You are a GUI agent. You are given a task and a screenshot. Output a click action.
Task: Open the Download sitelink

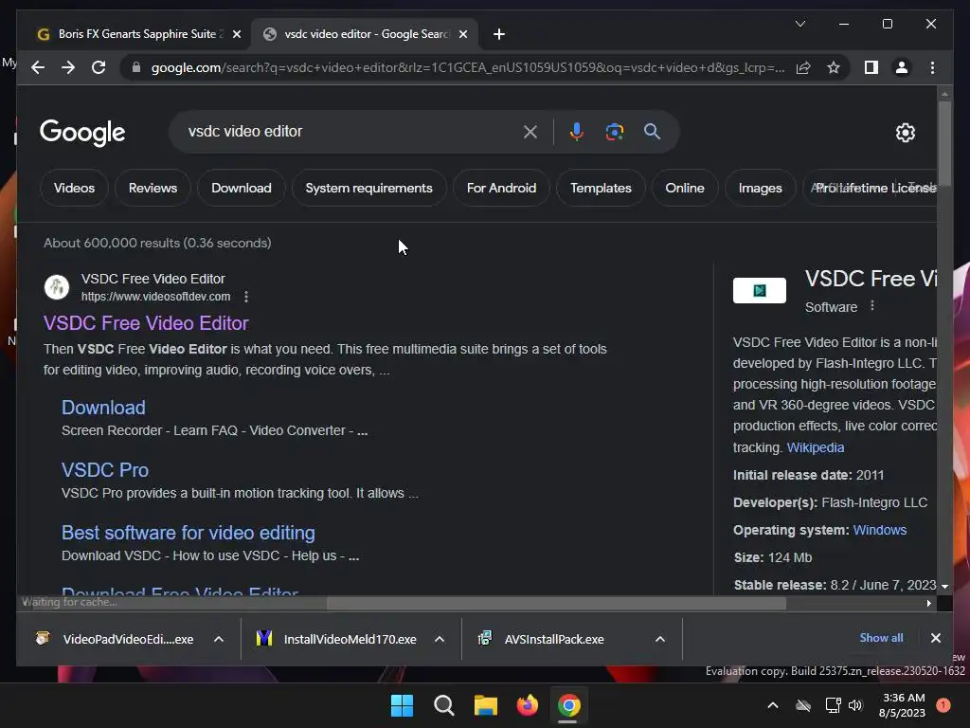[x=103, y=408]
